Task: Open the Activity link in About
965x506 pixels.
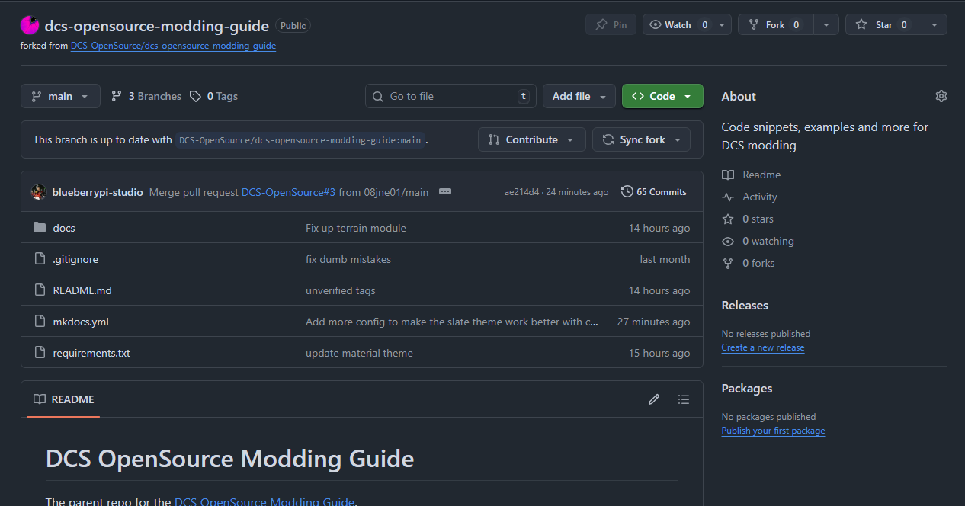Action: [x=760, y=197]
